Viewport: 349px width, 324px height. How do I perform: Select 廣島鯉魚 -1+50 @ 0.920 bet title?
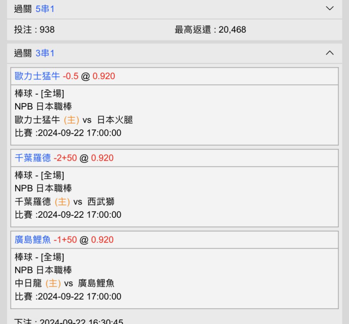click(x=64, y=240)
